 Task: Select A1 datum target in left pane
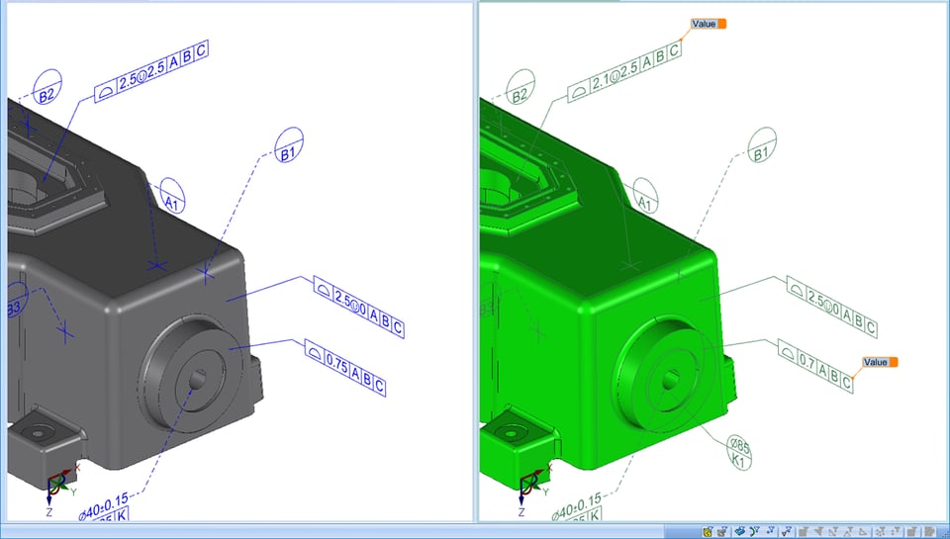point(172,196)
